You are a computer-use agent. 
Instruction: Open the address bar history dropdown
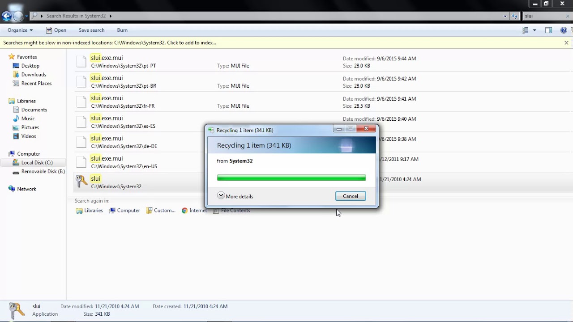coord(505,16)
